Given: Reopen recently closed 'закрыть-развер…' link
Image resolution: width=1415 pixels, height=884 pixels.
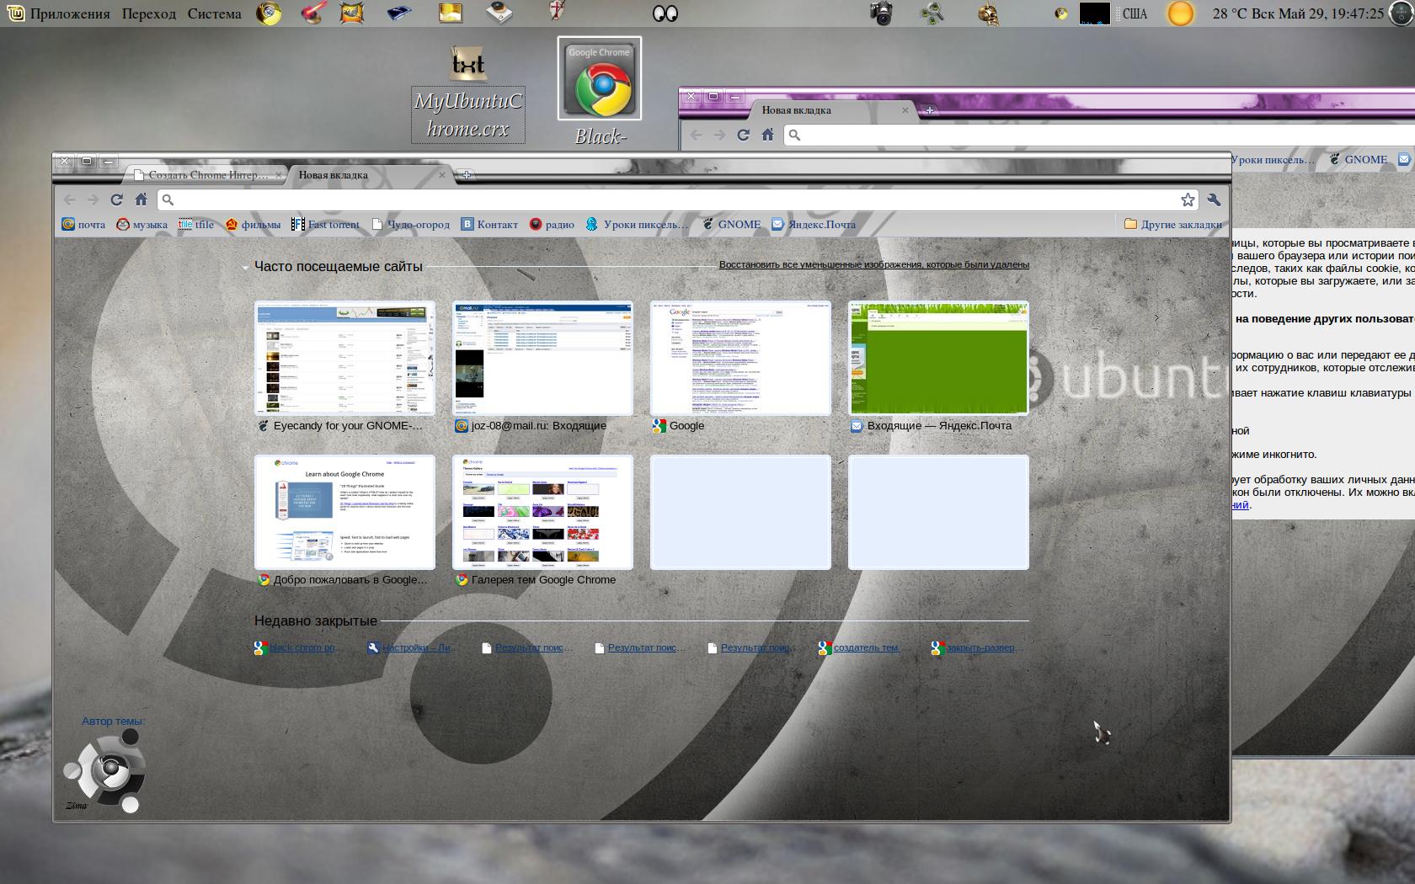Looking at the screenshot, I should point(978,647).
